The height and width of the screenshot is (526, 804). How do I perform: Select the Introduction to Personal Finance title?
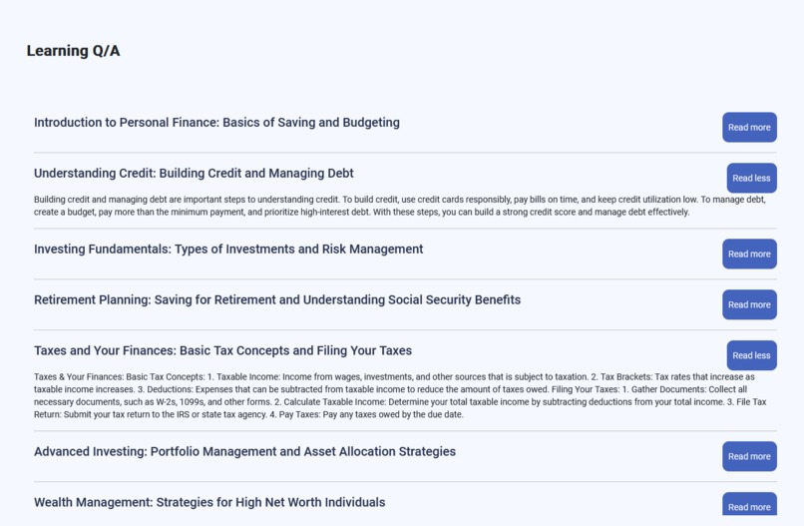(216, 123)
